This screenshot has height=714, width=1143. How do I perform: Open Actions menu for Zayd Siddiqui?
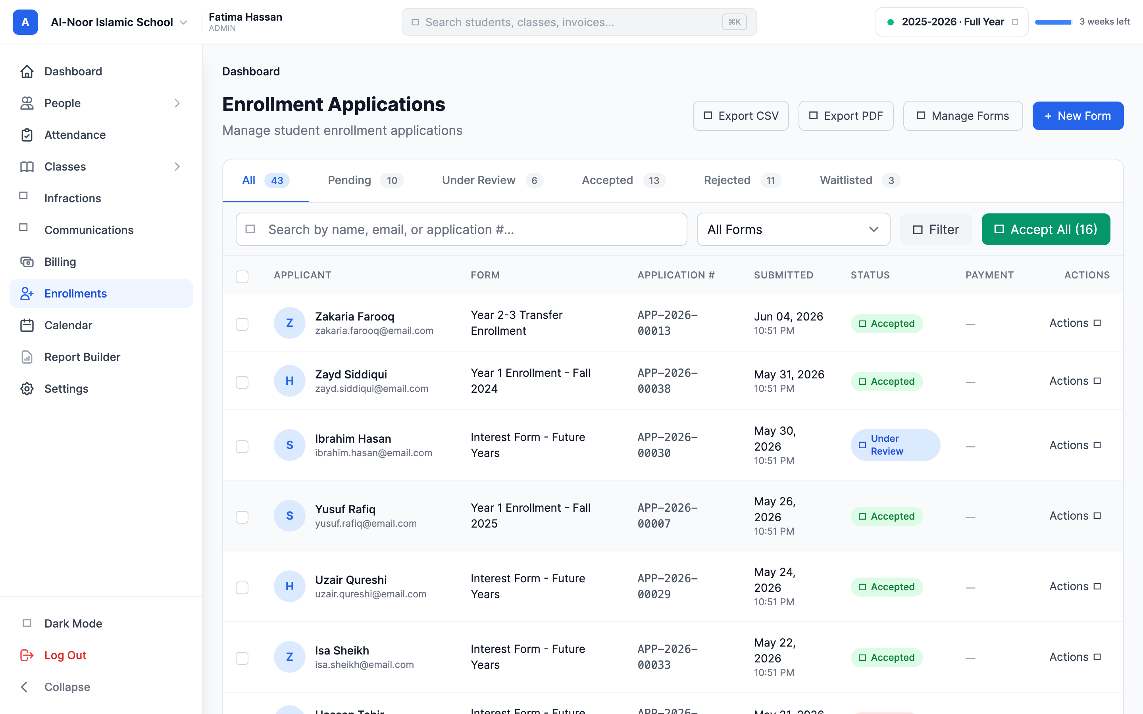[1075, 381]
